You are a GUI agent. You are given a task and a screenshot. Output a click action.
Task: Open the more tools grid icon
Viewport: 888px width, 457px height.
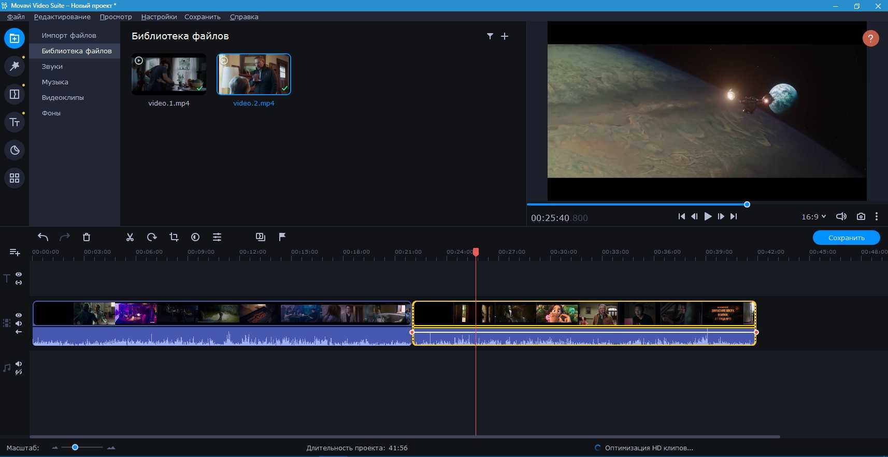pos(15,178)
